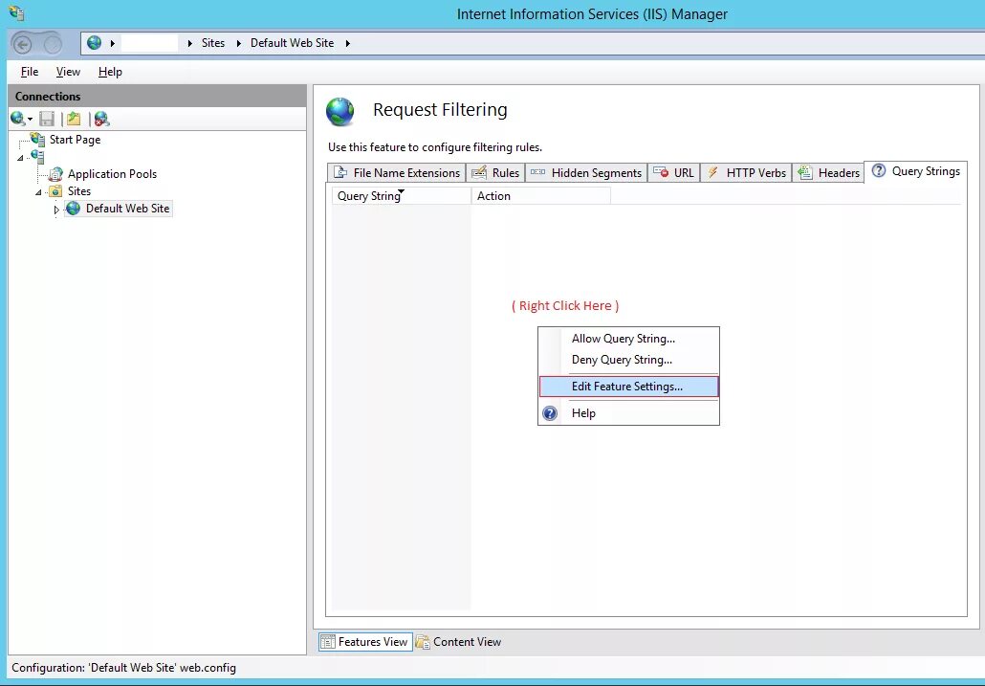Choose Allow Query String... from context menu

pos(628,339)
